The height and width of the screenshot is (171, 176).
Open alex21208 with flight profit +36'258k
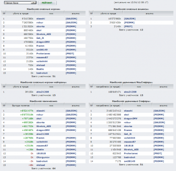click(43, 134)
